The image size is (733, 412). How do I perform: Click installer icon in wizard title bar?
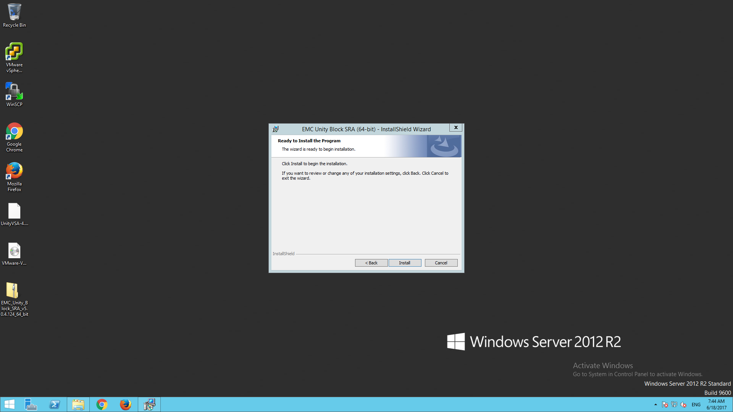[x=276, y=129]
